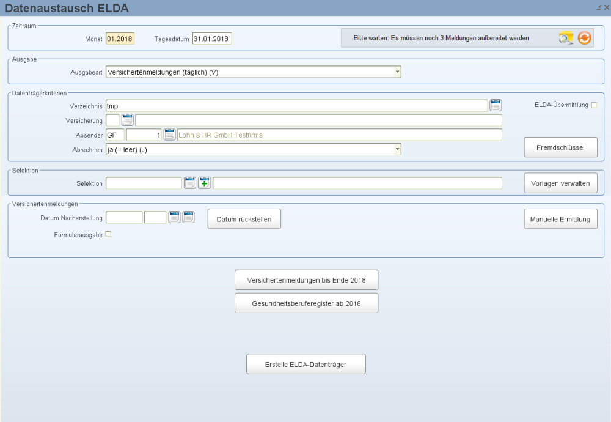Click Erstelle ELDA-Datenträger button
Viewport: 611px width, 422px height.
[306, 365]
